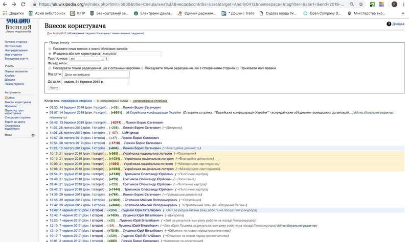Image resolution: width=409 pixels, height=242 pixels.
Task: Open the Atom feed icon link
Action: (6, 98)
